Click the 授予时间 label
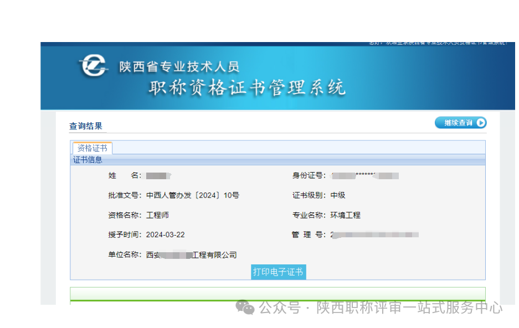 (125, 235)
